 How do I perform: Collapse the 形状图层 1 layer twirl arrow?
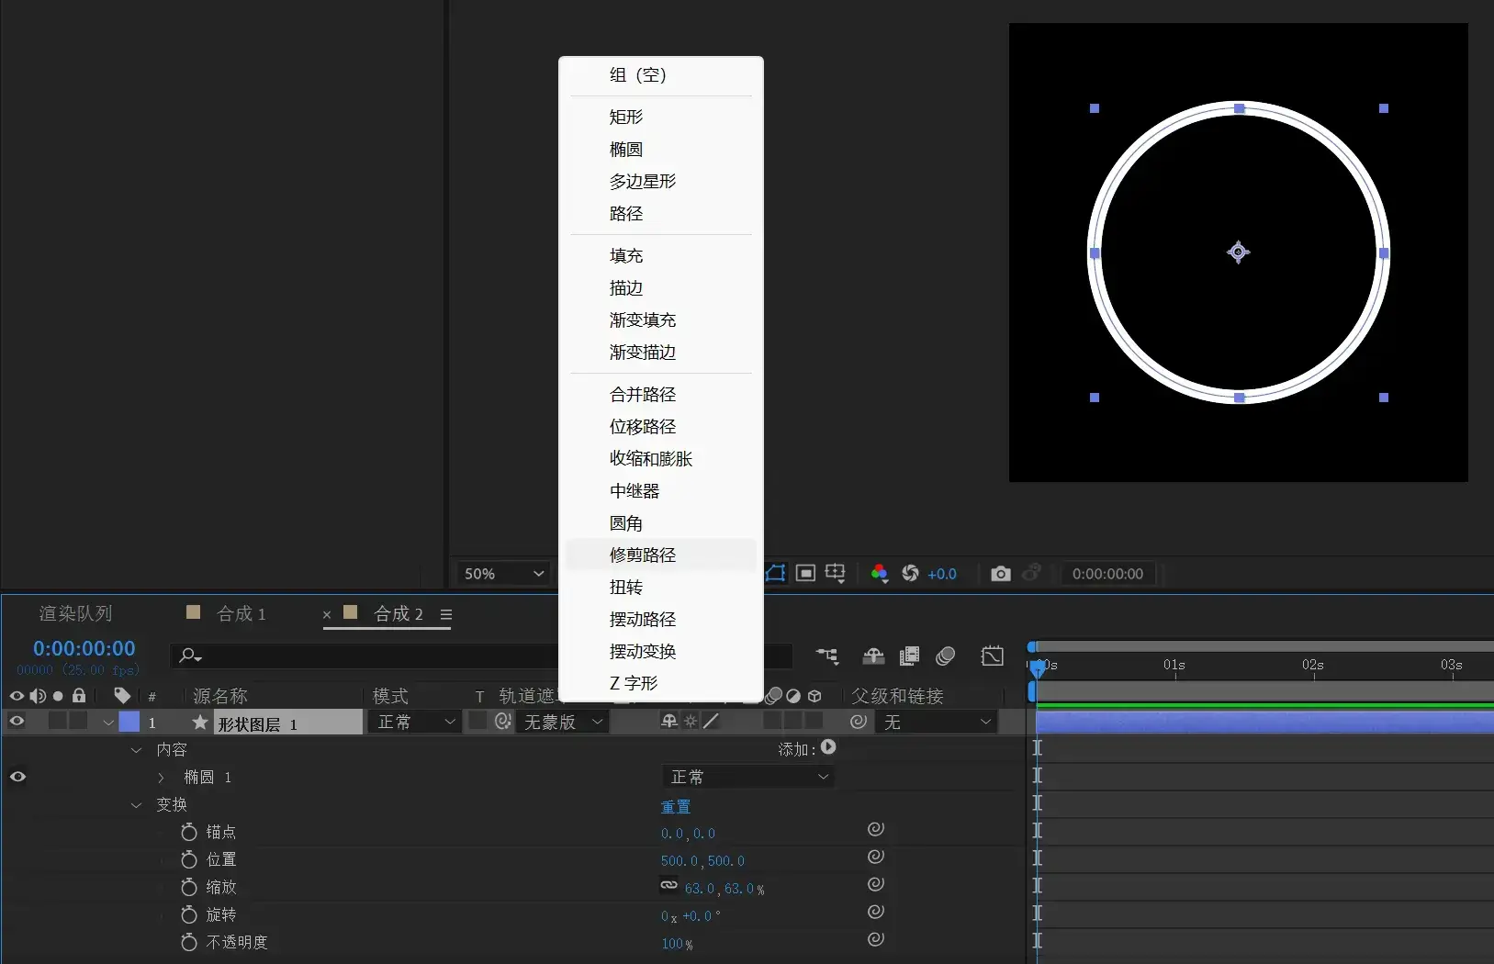point(108,723)
